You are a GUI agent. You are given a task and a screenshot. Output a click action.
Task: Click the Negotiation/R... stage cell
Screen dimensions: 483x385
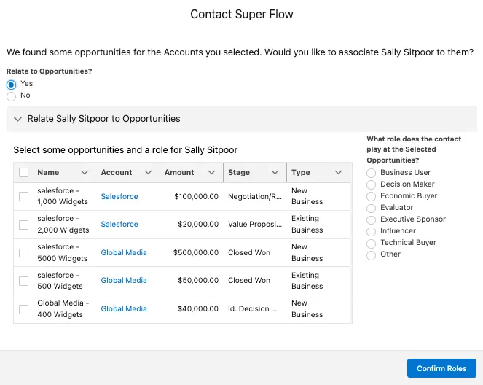click(255, 196)
